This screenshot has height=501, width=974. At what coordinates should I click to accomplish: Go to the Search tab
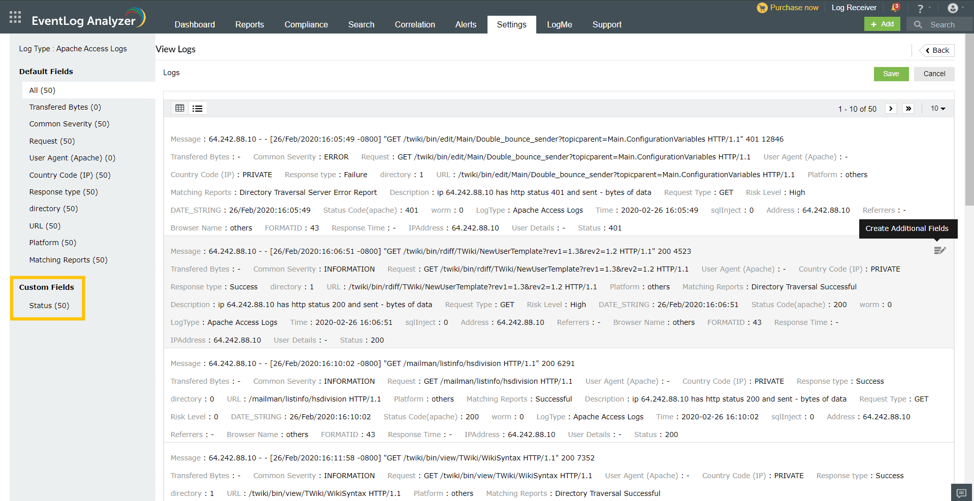click(361, 24)
